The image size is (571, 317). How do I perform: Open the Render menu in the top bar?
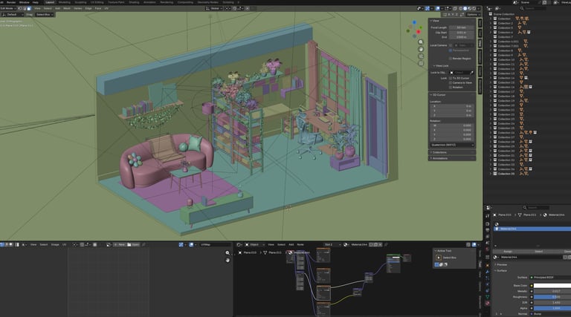pyautogui.click(x=11, y=2)
